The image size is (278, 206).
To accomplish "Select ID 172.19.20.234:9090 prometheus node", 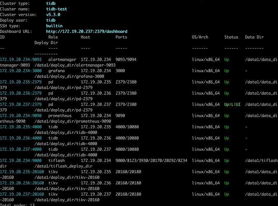I will click(x=21, y=116).
